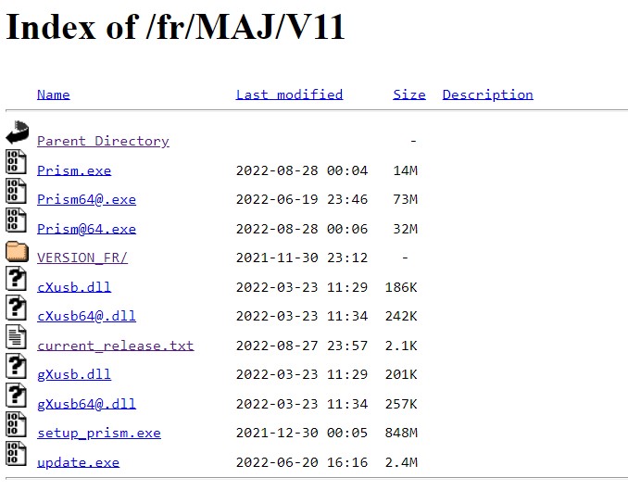Open the current_release.txt file
This screenshot has width=628, height=503.
point(115,346)
